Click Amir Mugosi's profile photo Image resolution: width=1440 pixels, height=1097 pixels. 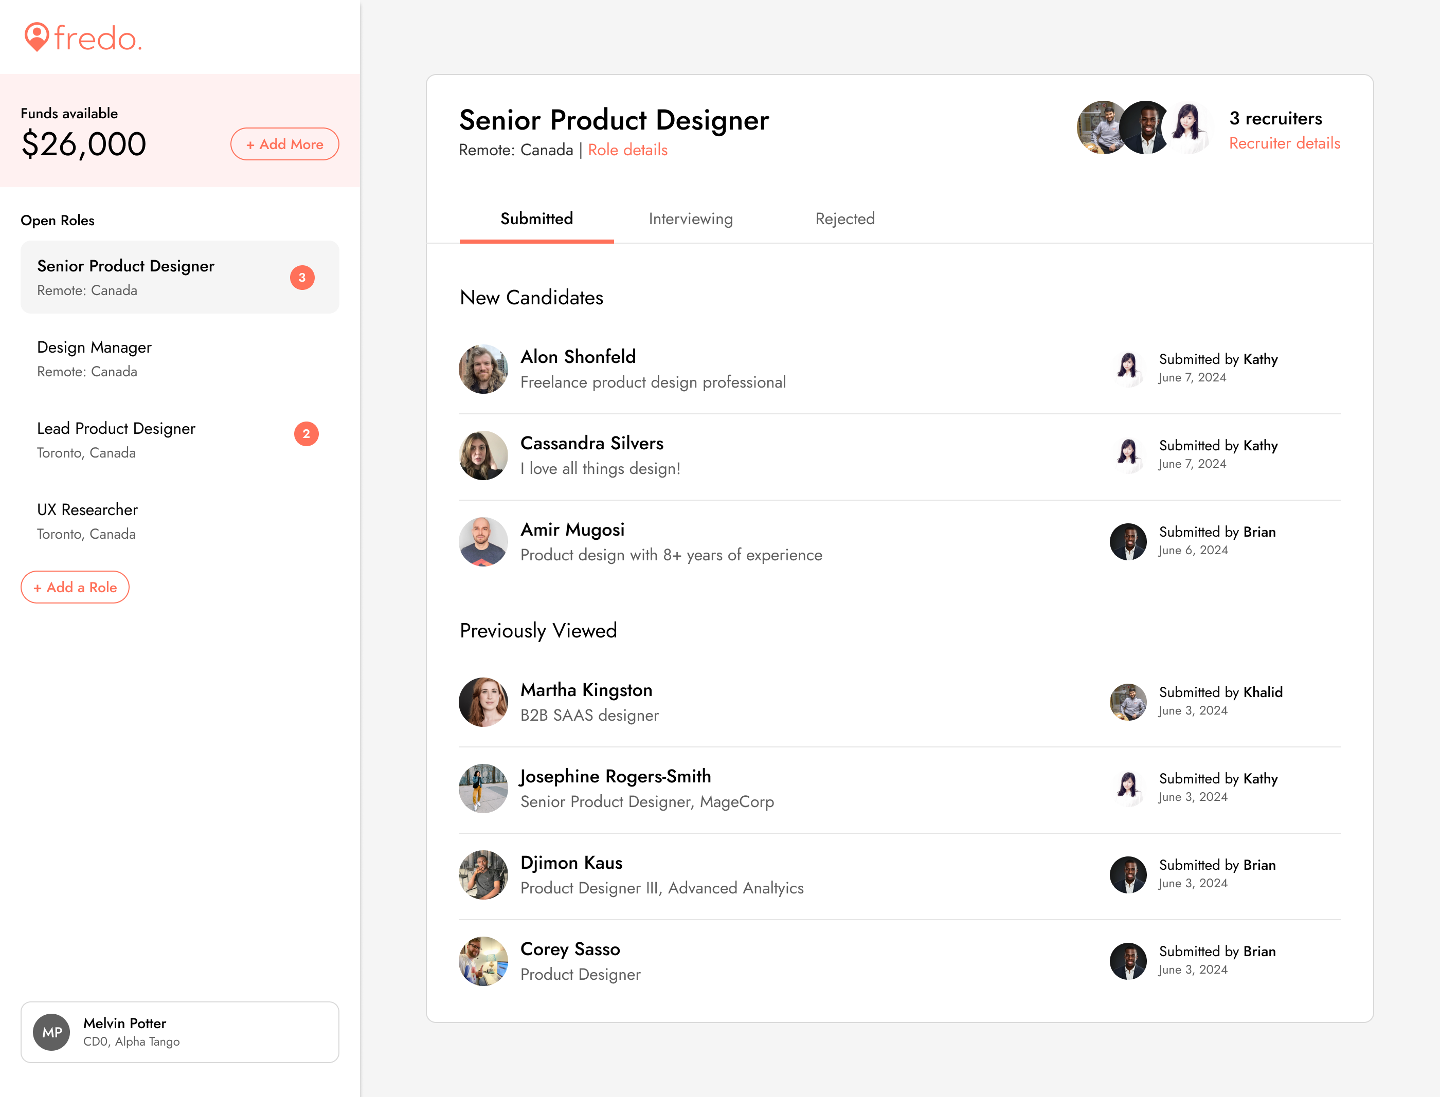483,541
